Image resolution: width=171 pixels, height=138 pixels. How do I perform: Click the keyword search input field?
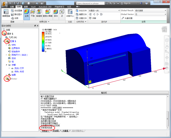pos(90,3)
